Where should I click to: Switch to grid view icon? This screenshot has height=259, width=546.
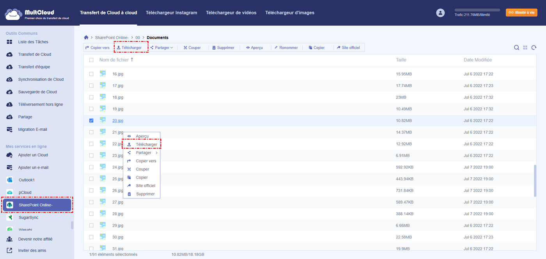[x=525, y=48]
